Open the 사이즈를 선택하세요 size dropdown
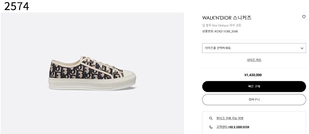This screenshot has height=134, width=309. [254, 48]
